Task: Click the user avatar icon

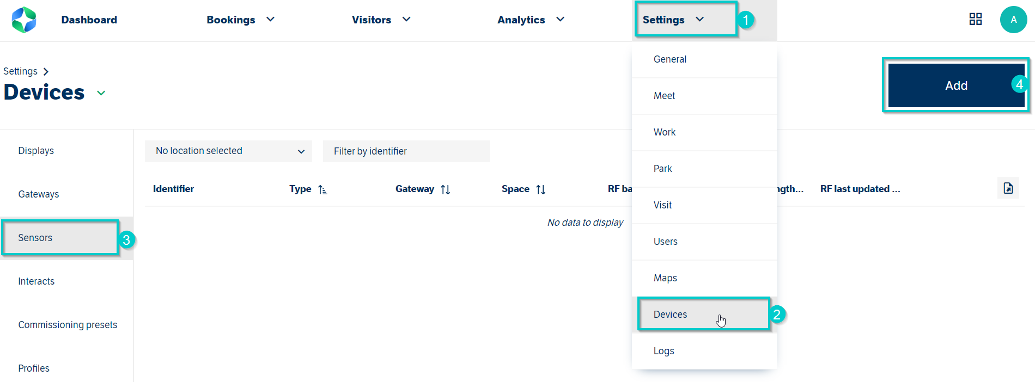Action: 1013,20
